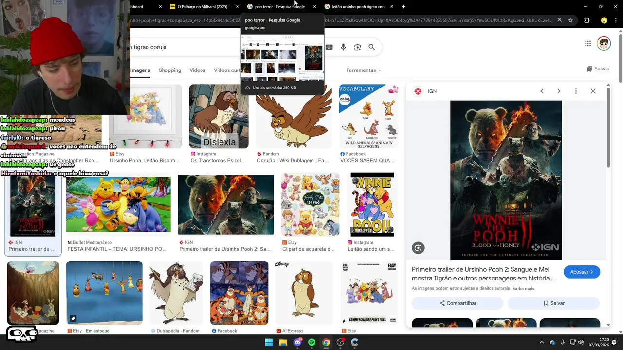Open Buffet Mediterrâneo Pooh party thumbnail
The width and height of the screenshot is (623, 350).
tap(118, 204)
